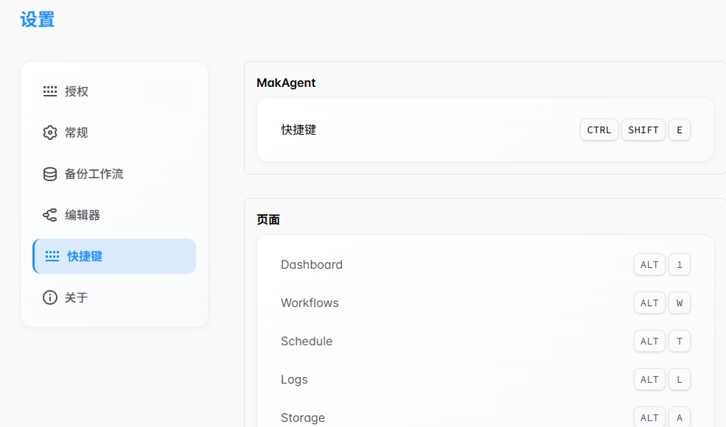
Task: Select the Dashboard shortcut row label
Action: (x=312, y=265)
